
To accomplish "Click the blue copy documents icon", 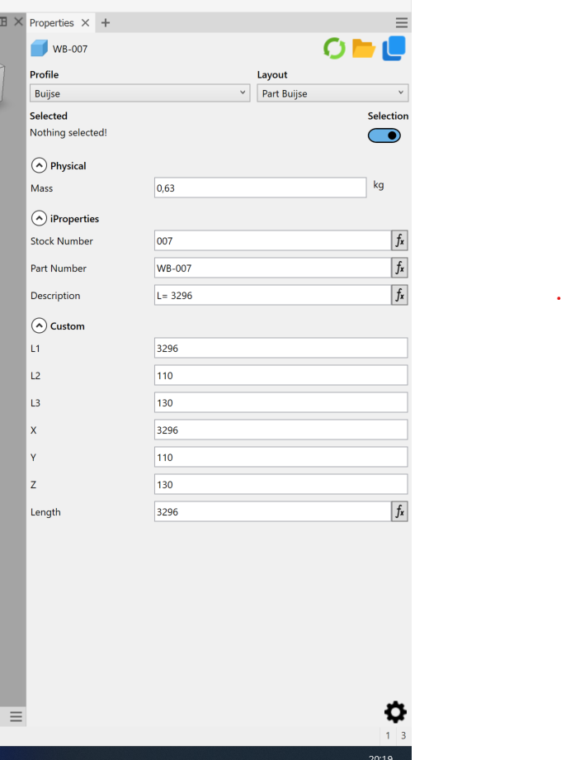I will point(394,49).
